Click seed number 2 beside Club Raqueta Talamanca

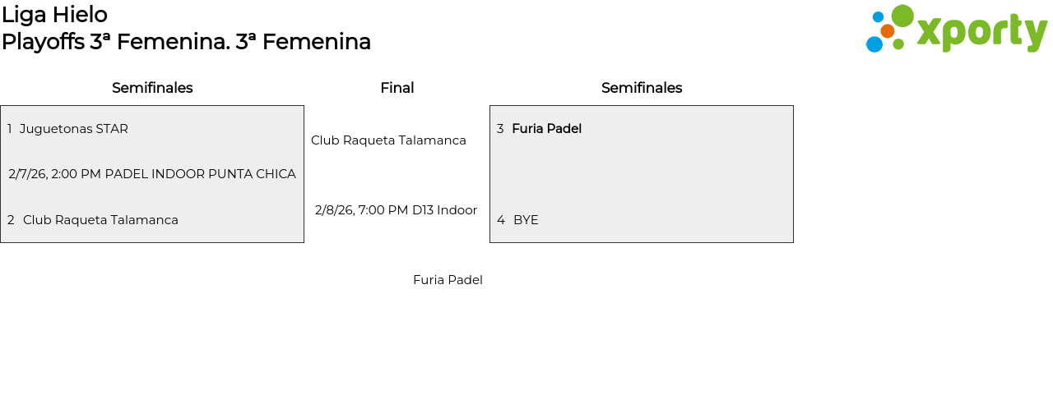click(11, 220)
